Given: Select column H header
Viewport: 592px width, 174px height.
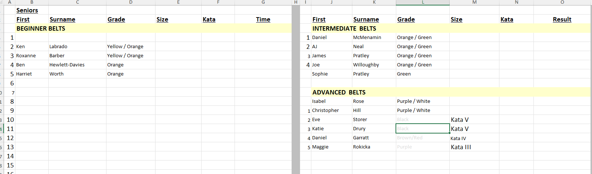Looking at the screenshot, I should (296, 2).
